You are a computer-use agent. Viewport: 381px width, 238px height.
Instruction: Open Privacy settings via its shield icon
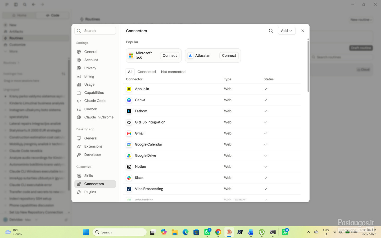click(x=79, y=68)
